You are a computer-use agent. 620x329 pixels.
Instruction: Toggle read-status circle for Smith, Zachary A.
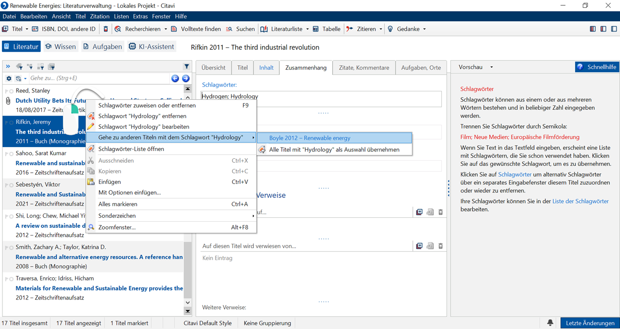click(11, 248)
